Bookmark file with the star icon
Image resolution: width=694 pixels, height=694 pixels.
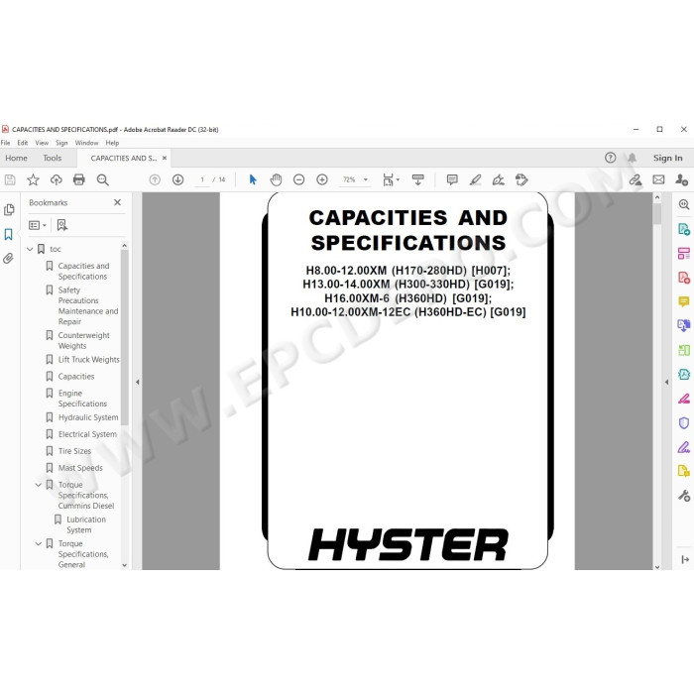tap(33, 179)
